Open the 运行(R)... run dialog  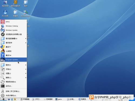(13, 86)
